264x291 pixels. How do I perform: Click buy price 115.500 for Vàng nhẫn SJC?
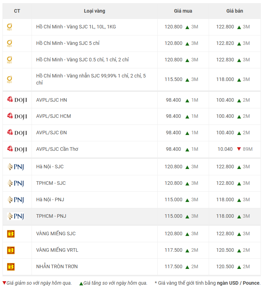point(174,79)
